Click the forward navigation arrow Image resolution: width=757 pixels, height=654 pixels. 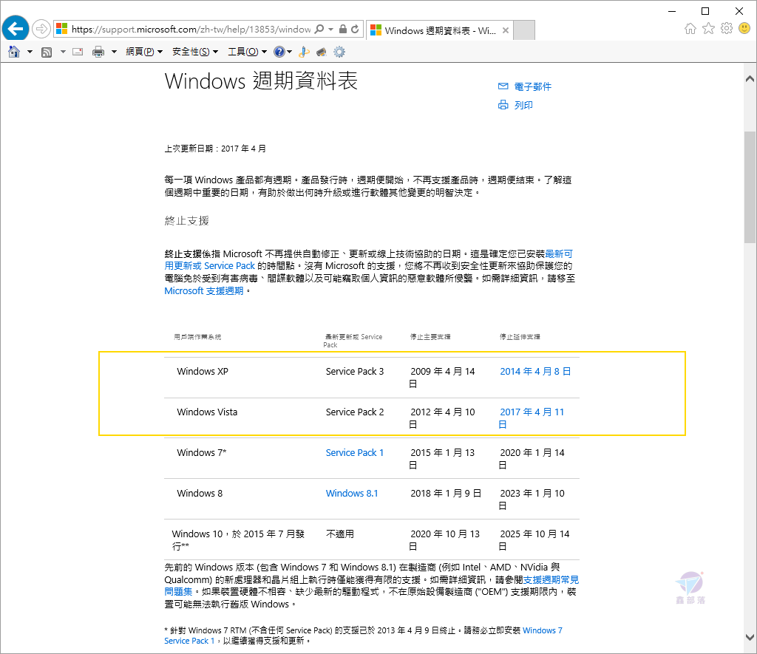tap(41, 29)
